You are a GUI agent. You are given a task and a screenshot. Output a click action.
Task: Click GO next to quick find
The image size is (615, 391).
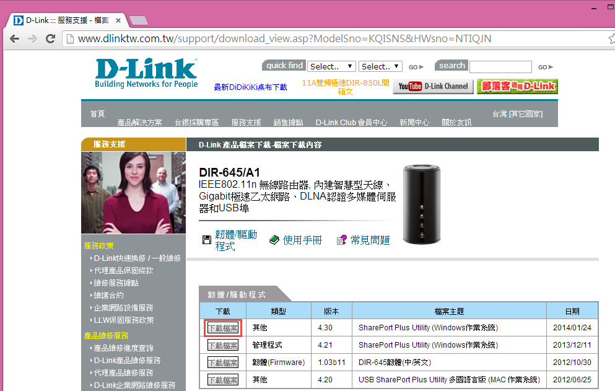click(416, 67)
